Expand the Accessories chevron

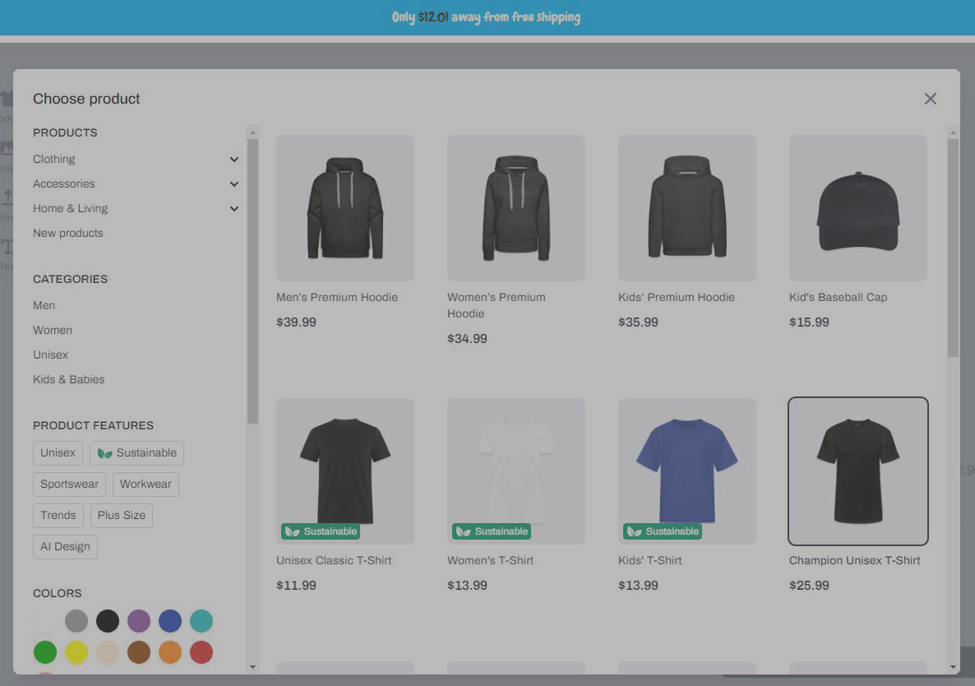point(233,184)
